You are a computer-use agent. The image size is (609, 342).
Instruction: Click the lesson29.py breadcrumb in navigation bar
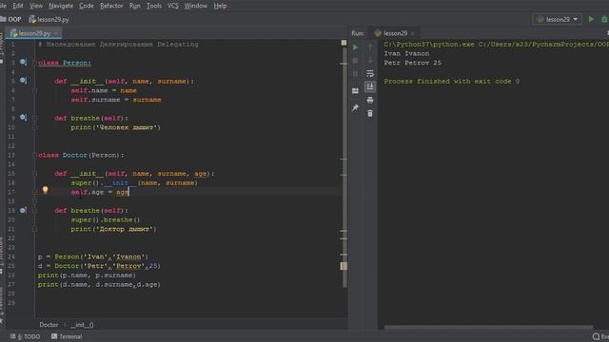click(49, 19)
